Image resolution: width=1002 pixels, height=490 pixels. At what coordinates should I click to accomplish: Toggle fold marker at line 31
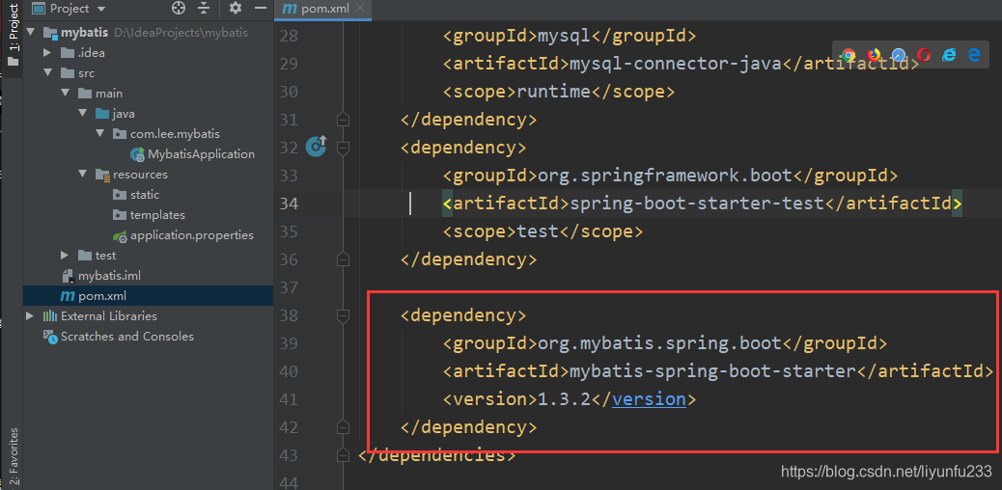[343, 119]
